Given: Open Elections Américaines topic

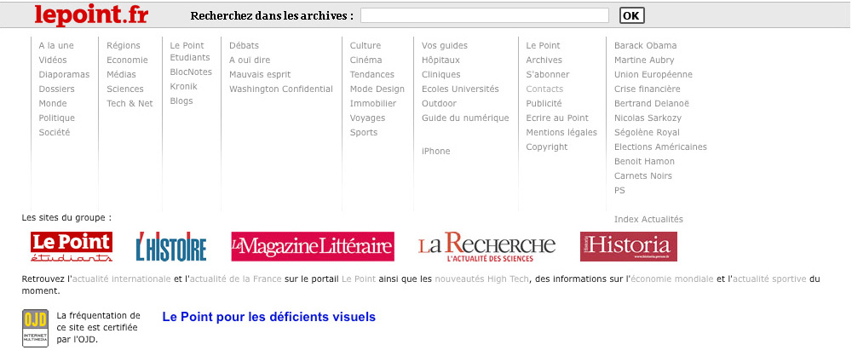Looking at the screenshot, I should pyautogui.click(x=661, y=147).
